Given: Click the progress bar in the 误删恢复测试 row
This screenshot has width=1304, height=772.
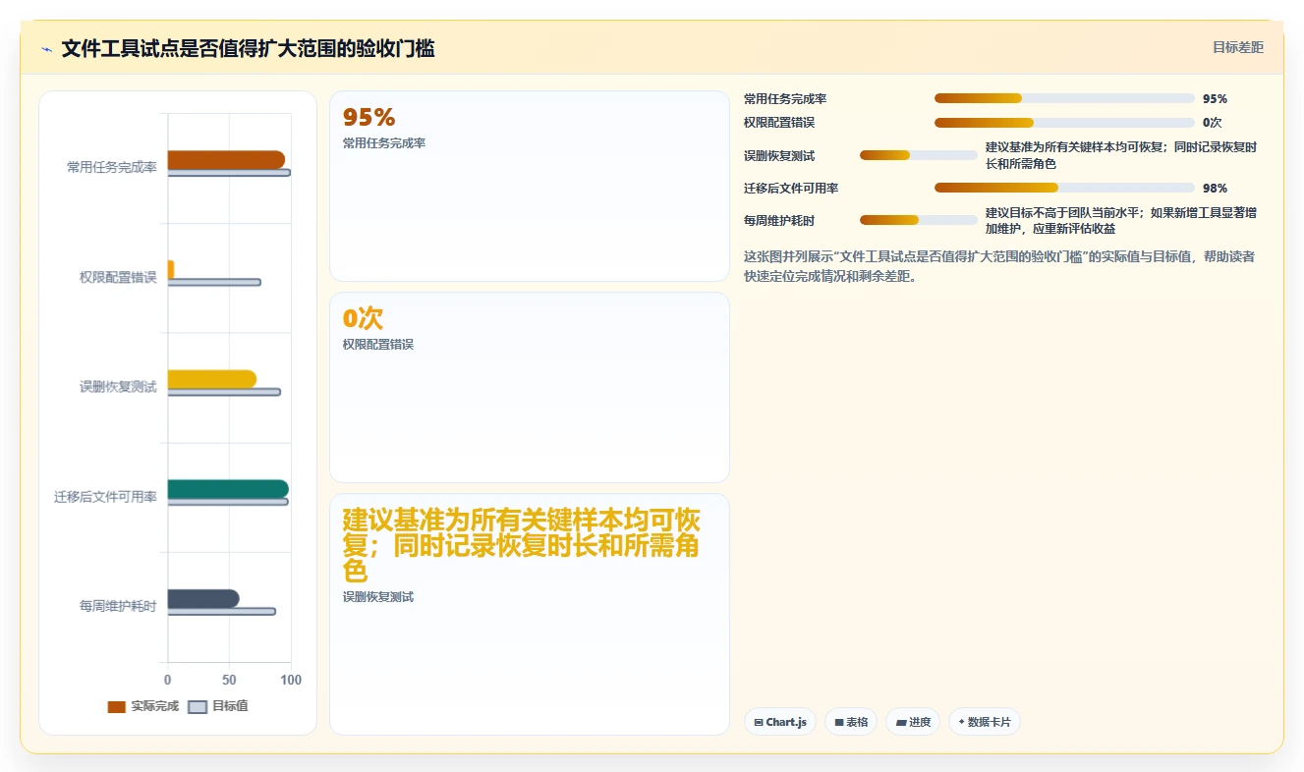Looking at the screenshot, I should coord(919,155).
